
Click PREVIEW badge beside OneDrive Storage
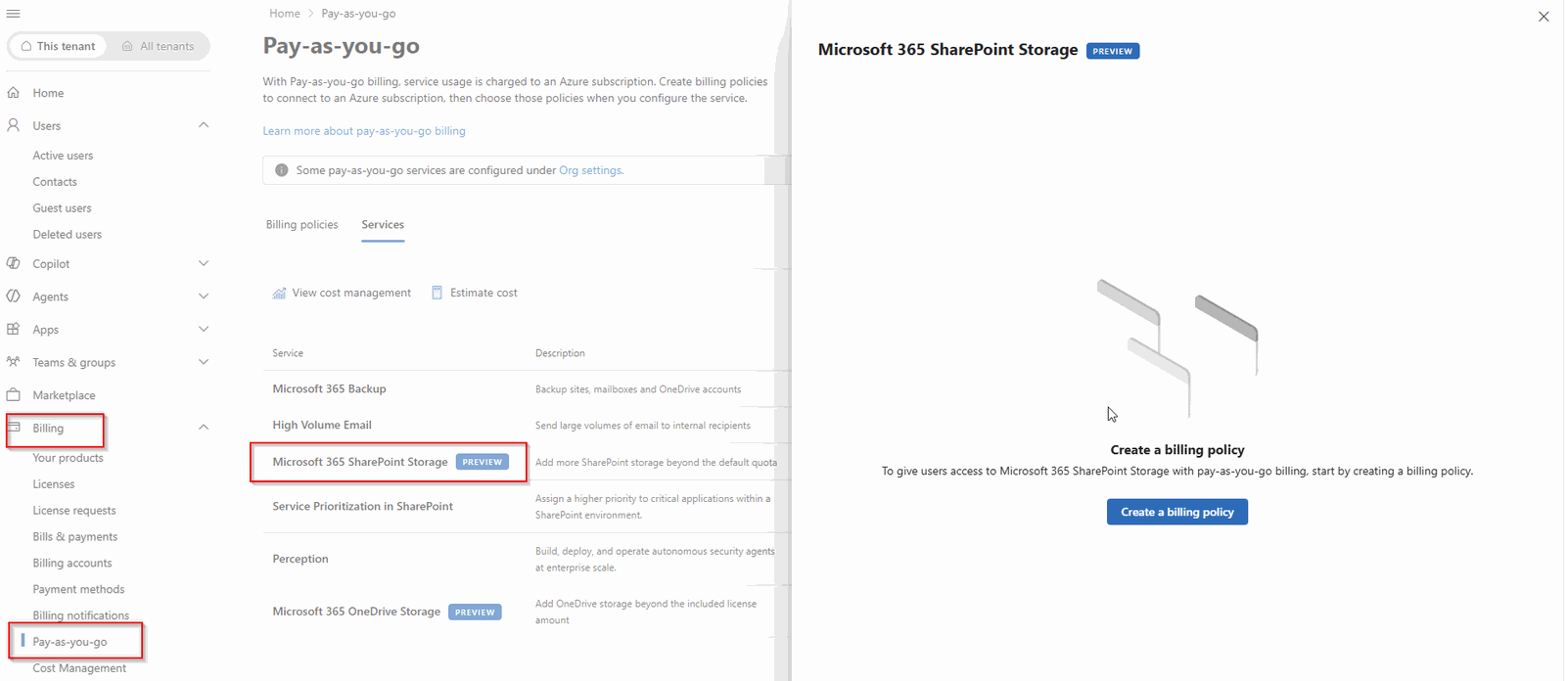[475, 613]
